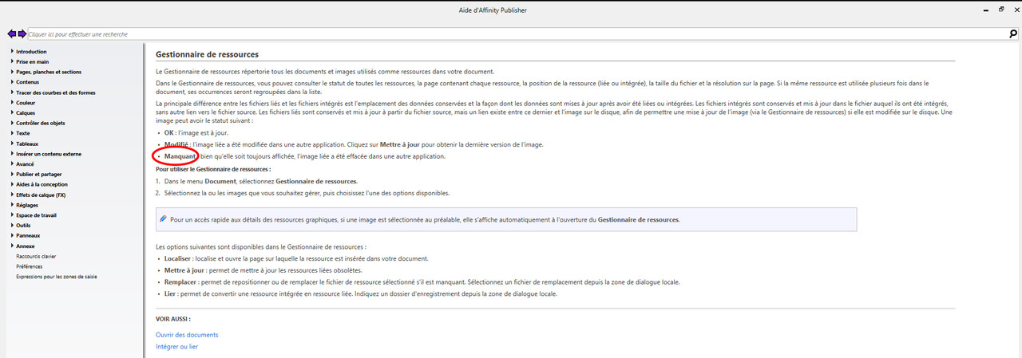Expand the Prise en main arrow
The height and width of the screenshot is (358, 1022).
pyautogui.click(x=12, y=61)
